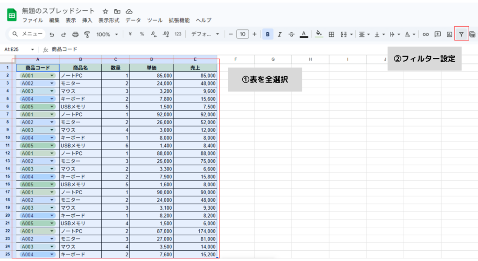
Task: Click the format as percent button
Action: click(142, 34)
